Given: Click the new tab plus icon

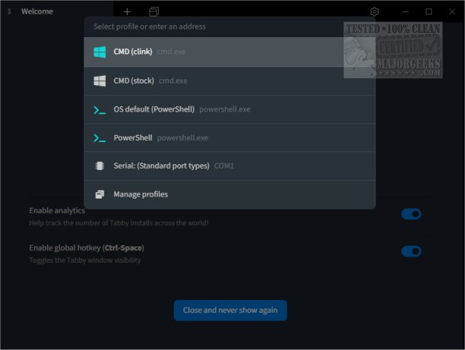Looking at the screenshot, I should (x=127, y=11).
